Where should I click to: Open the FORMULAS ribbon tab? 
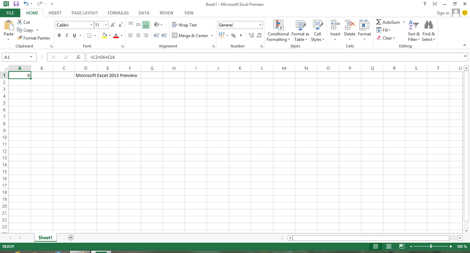pos(118,13)
